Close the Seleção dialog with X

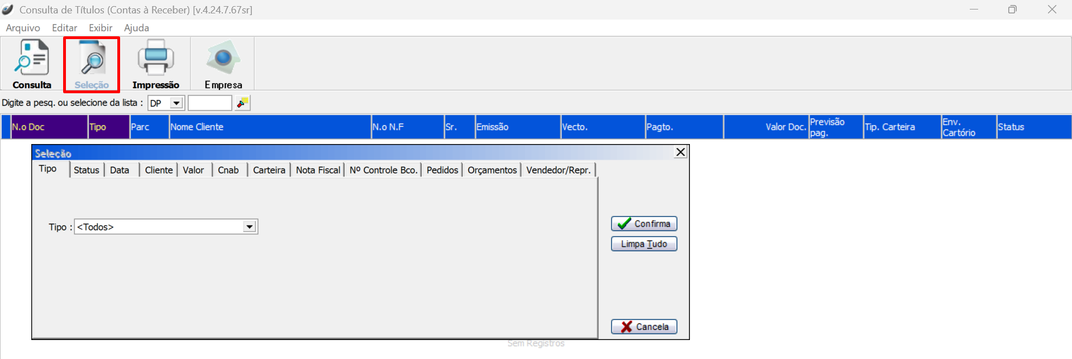coord(680,152)
